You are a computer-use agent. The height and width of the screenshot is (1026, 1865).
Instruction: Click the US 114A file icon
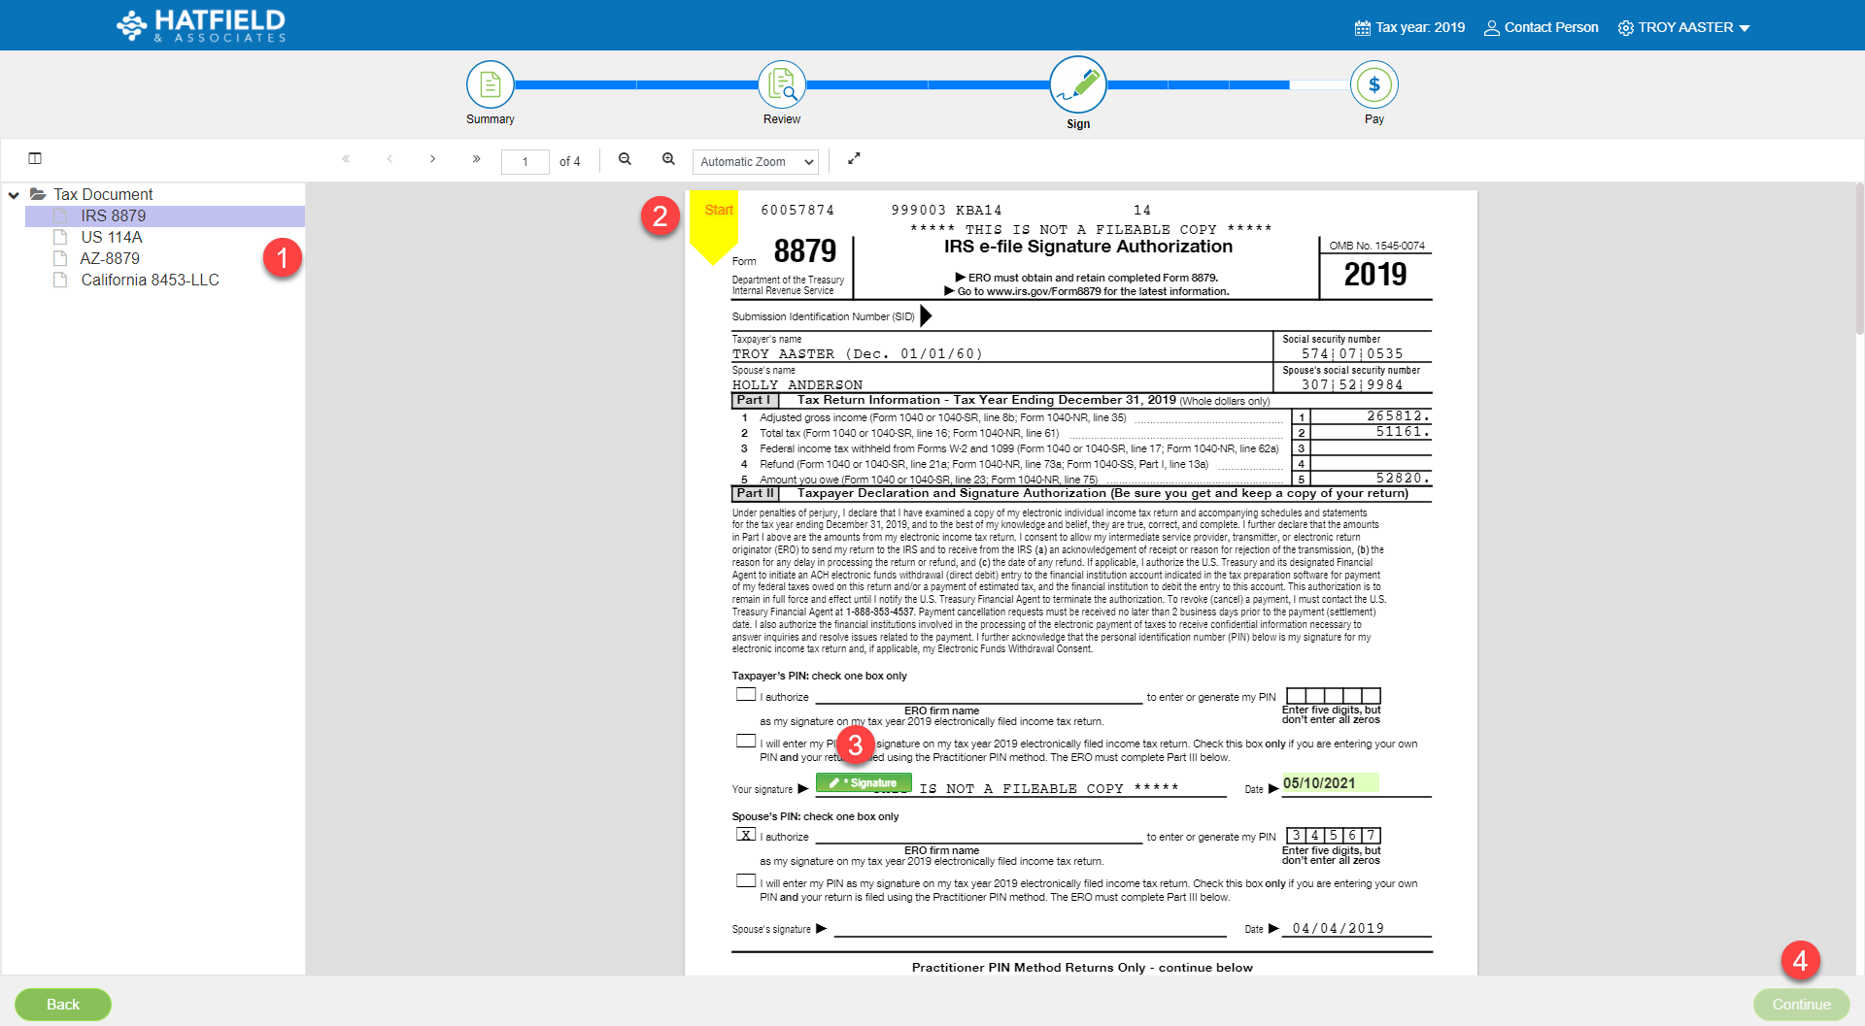tap(60, 237)
